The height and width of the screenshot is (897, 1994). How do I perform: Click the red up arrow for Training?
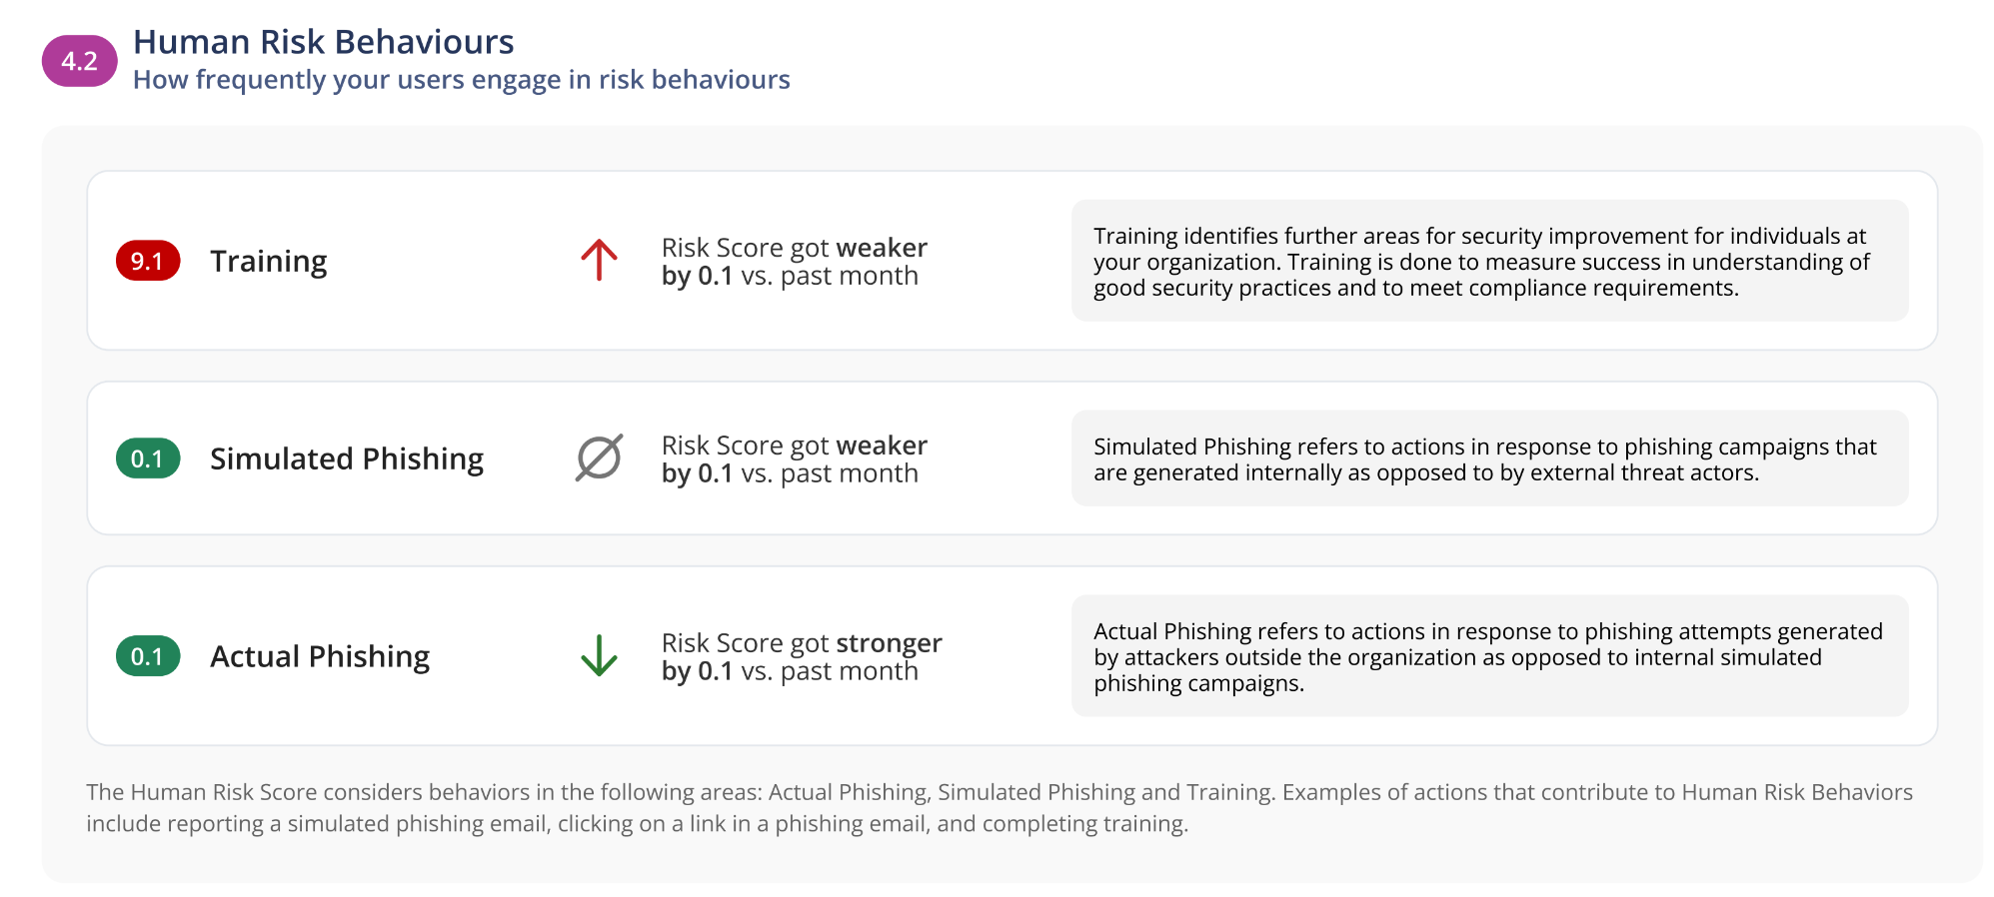point(599,260)
